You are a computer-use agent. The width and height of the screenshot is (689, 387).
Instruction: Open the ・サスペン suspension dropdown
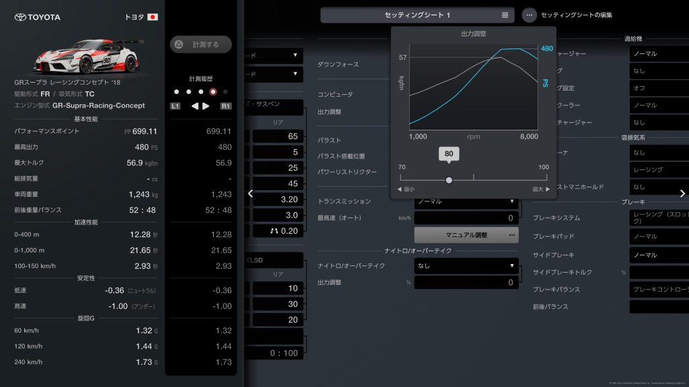[275, 107]
